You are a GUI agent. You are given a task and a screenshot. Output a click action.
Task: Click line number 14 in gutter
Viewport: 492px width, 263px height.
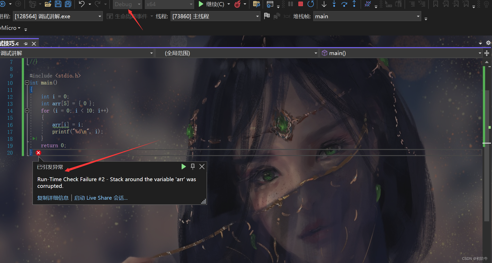click(x=10, y=111)
